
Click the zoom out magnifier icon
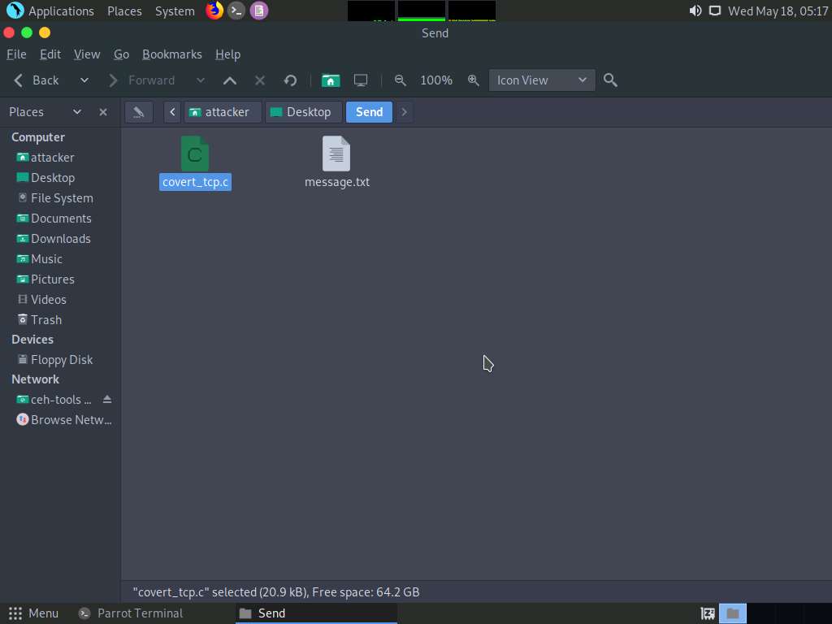click(400, 80)
